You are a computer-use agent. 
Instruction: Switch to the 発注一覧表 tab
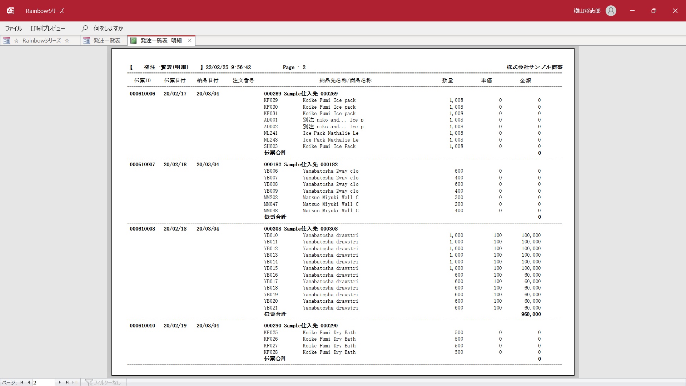click(x=107, y=41)
